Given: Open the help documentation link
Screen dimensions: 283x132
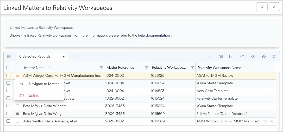Looking at the screenshot, I should [154, 36].
